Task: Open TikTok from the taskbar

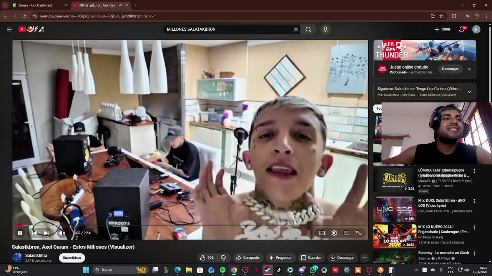Action: (279, 270)
